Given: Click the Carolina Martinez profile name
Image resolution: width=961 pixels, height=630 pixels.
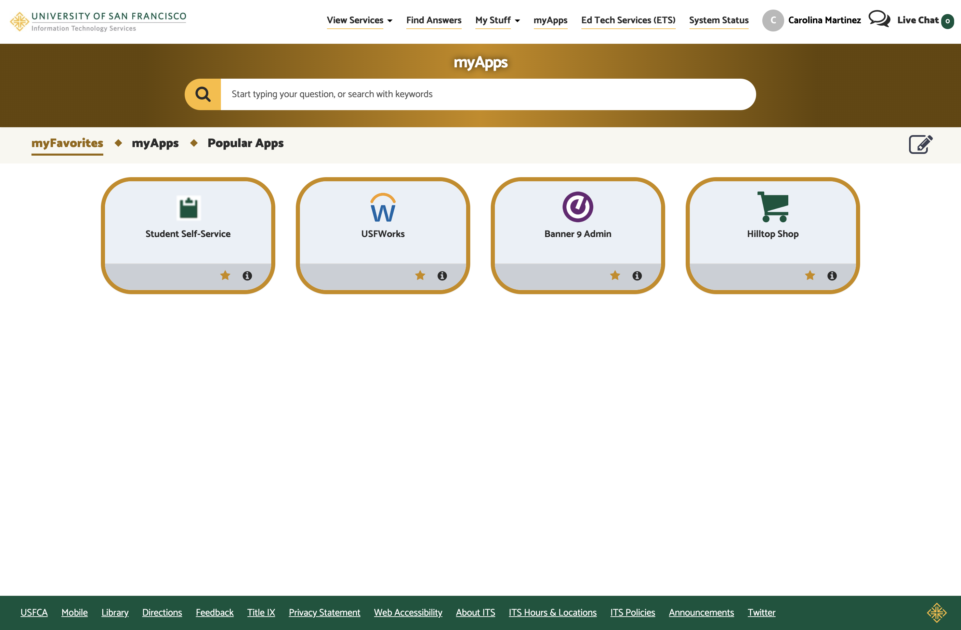Looking at the screenshot, I should (x=825, y=20).
